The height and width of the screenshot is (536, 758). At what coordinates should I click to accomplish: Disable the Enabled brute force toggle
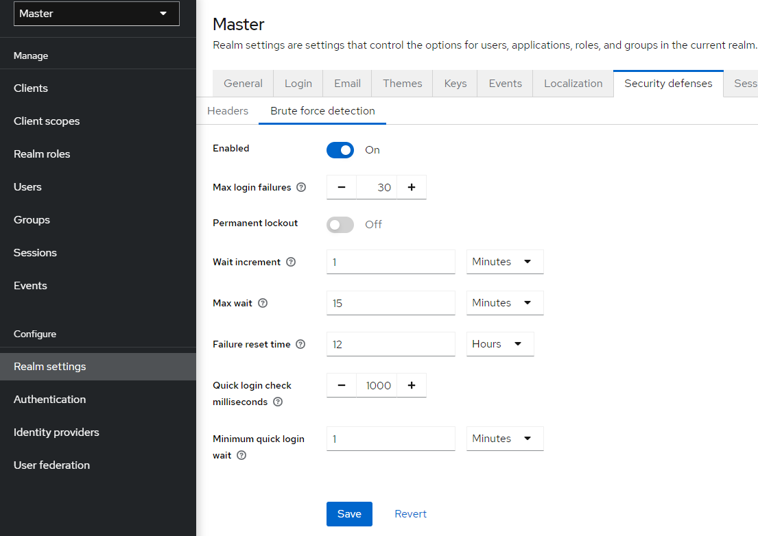(x=340, y=150)
